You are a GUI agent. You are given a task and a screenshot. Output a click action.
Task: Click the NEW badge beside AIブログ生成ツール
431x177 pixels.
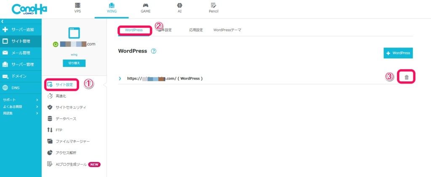coord(95,164)
